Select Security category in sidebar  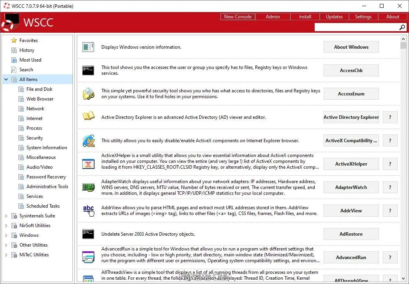[34, 138]
